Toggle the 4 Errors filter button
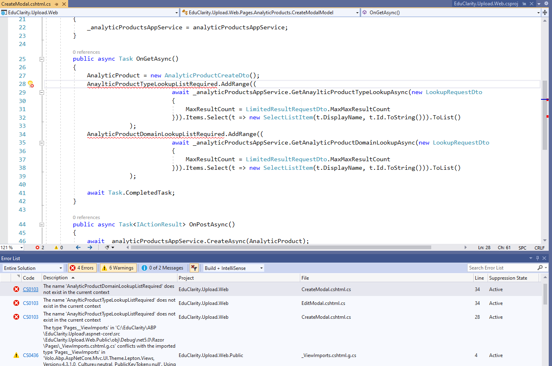552x366 pixels. pyautogui.click(x=82, y=268)
